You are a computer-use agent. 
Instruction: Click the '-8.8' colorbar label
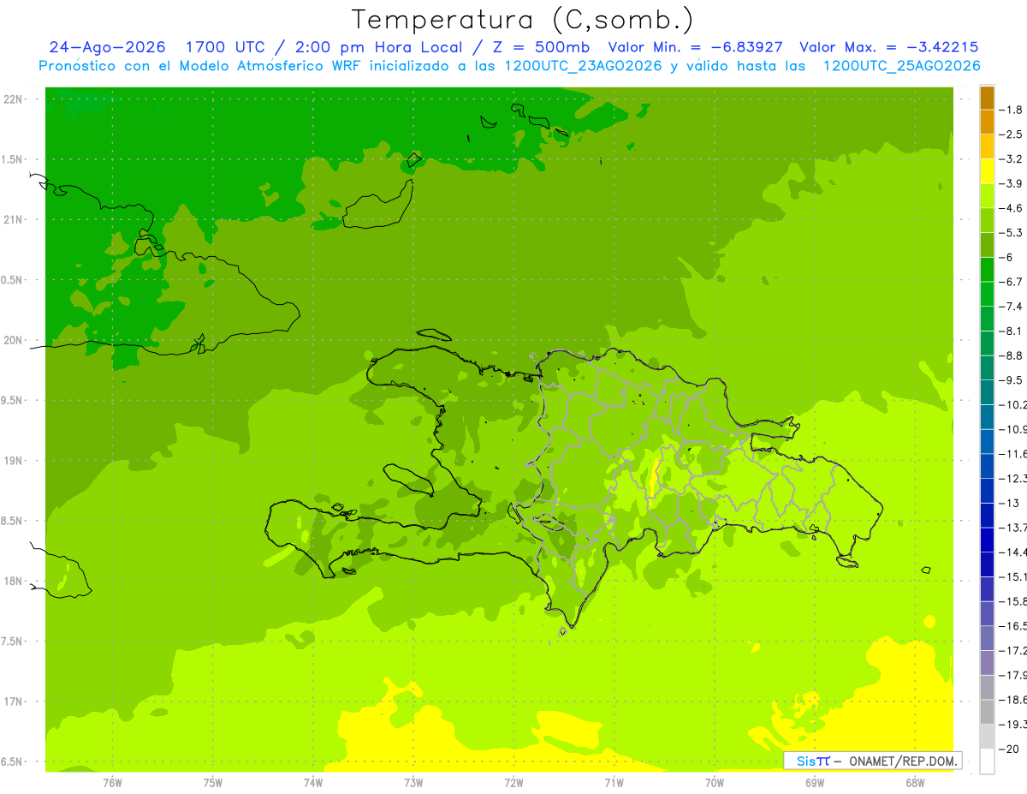coord(1011,355)
